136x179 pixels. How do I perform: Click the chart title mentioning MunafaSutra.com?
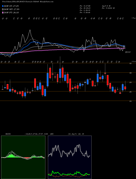(x=28, y=2)
